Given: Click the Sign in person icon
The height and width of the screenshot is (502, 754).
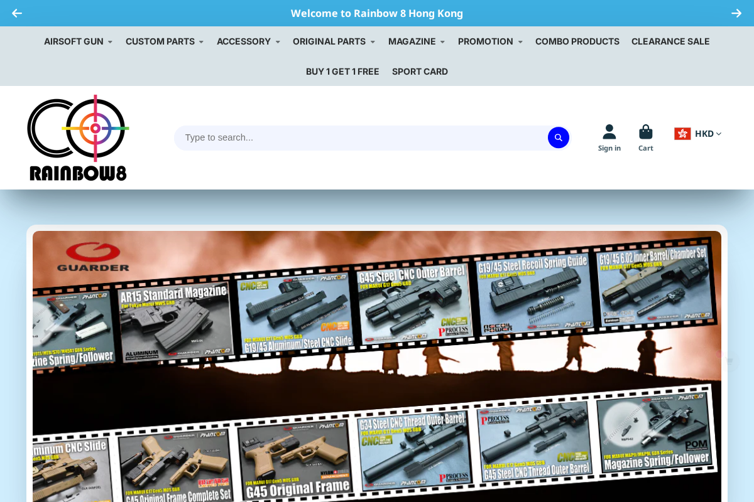Looking at the screenshot, I should tap(608, 131).
